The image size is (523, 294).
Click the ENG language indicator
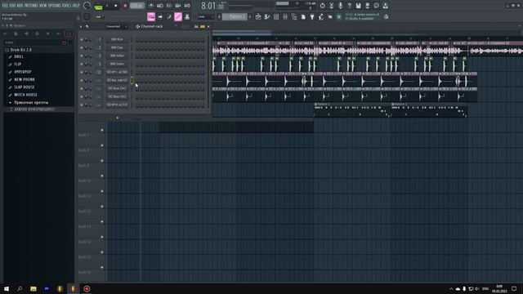(x=485, y=288)
